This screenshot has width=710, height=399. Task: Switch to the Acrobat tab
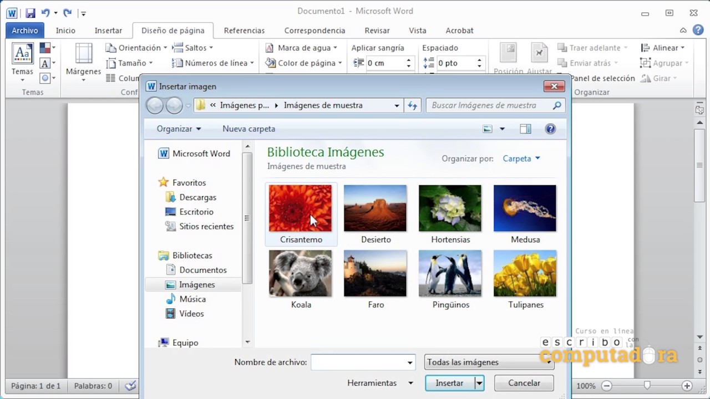point(459,30)
